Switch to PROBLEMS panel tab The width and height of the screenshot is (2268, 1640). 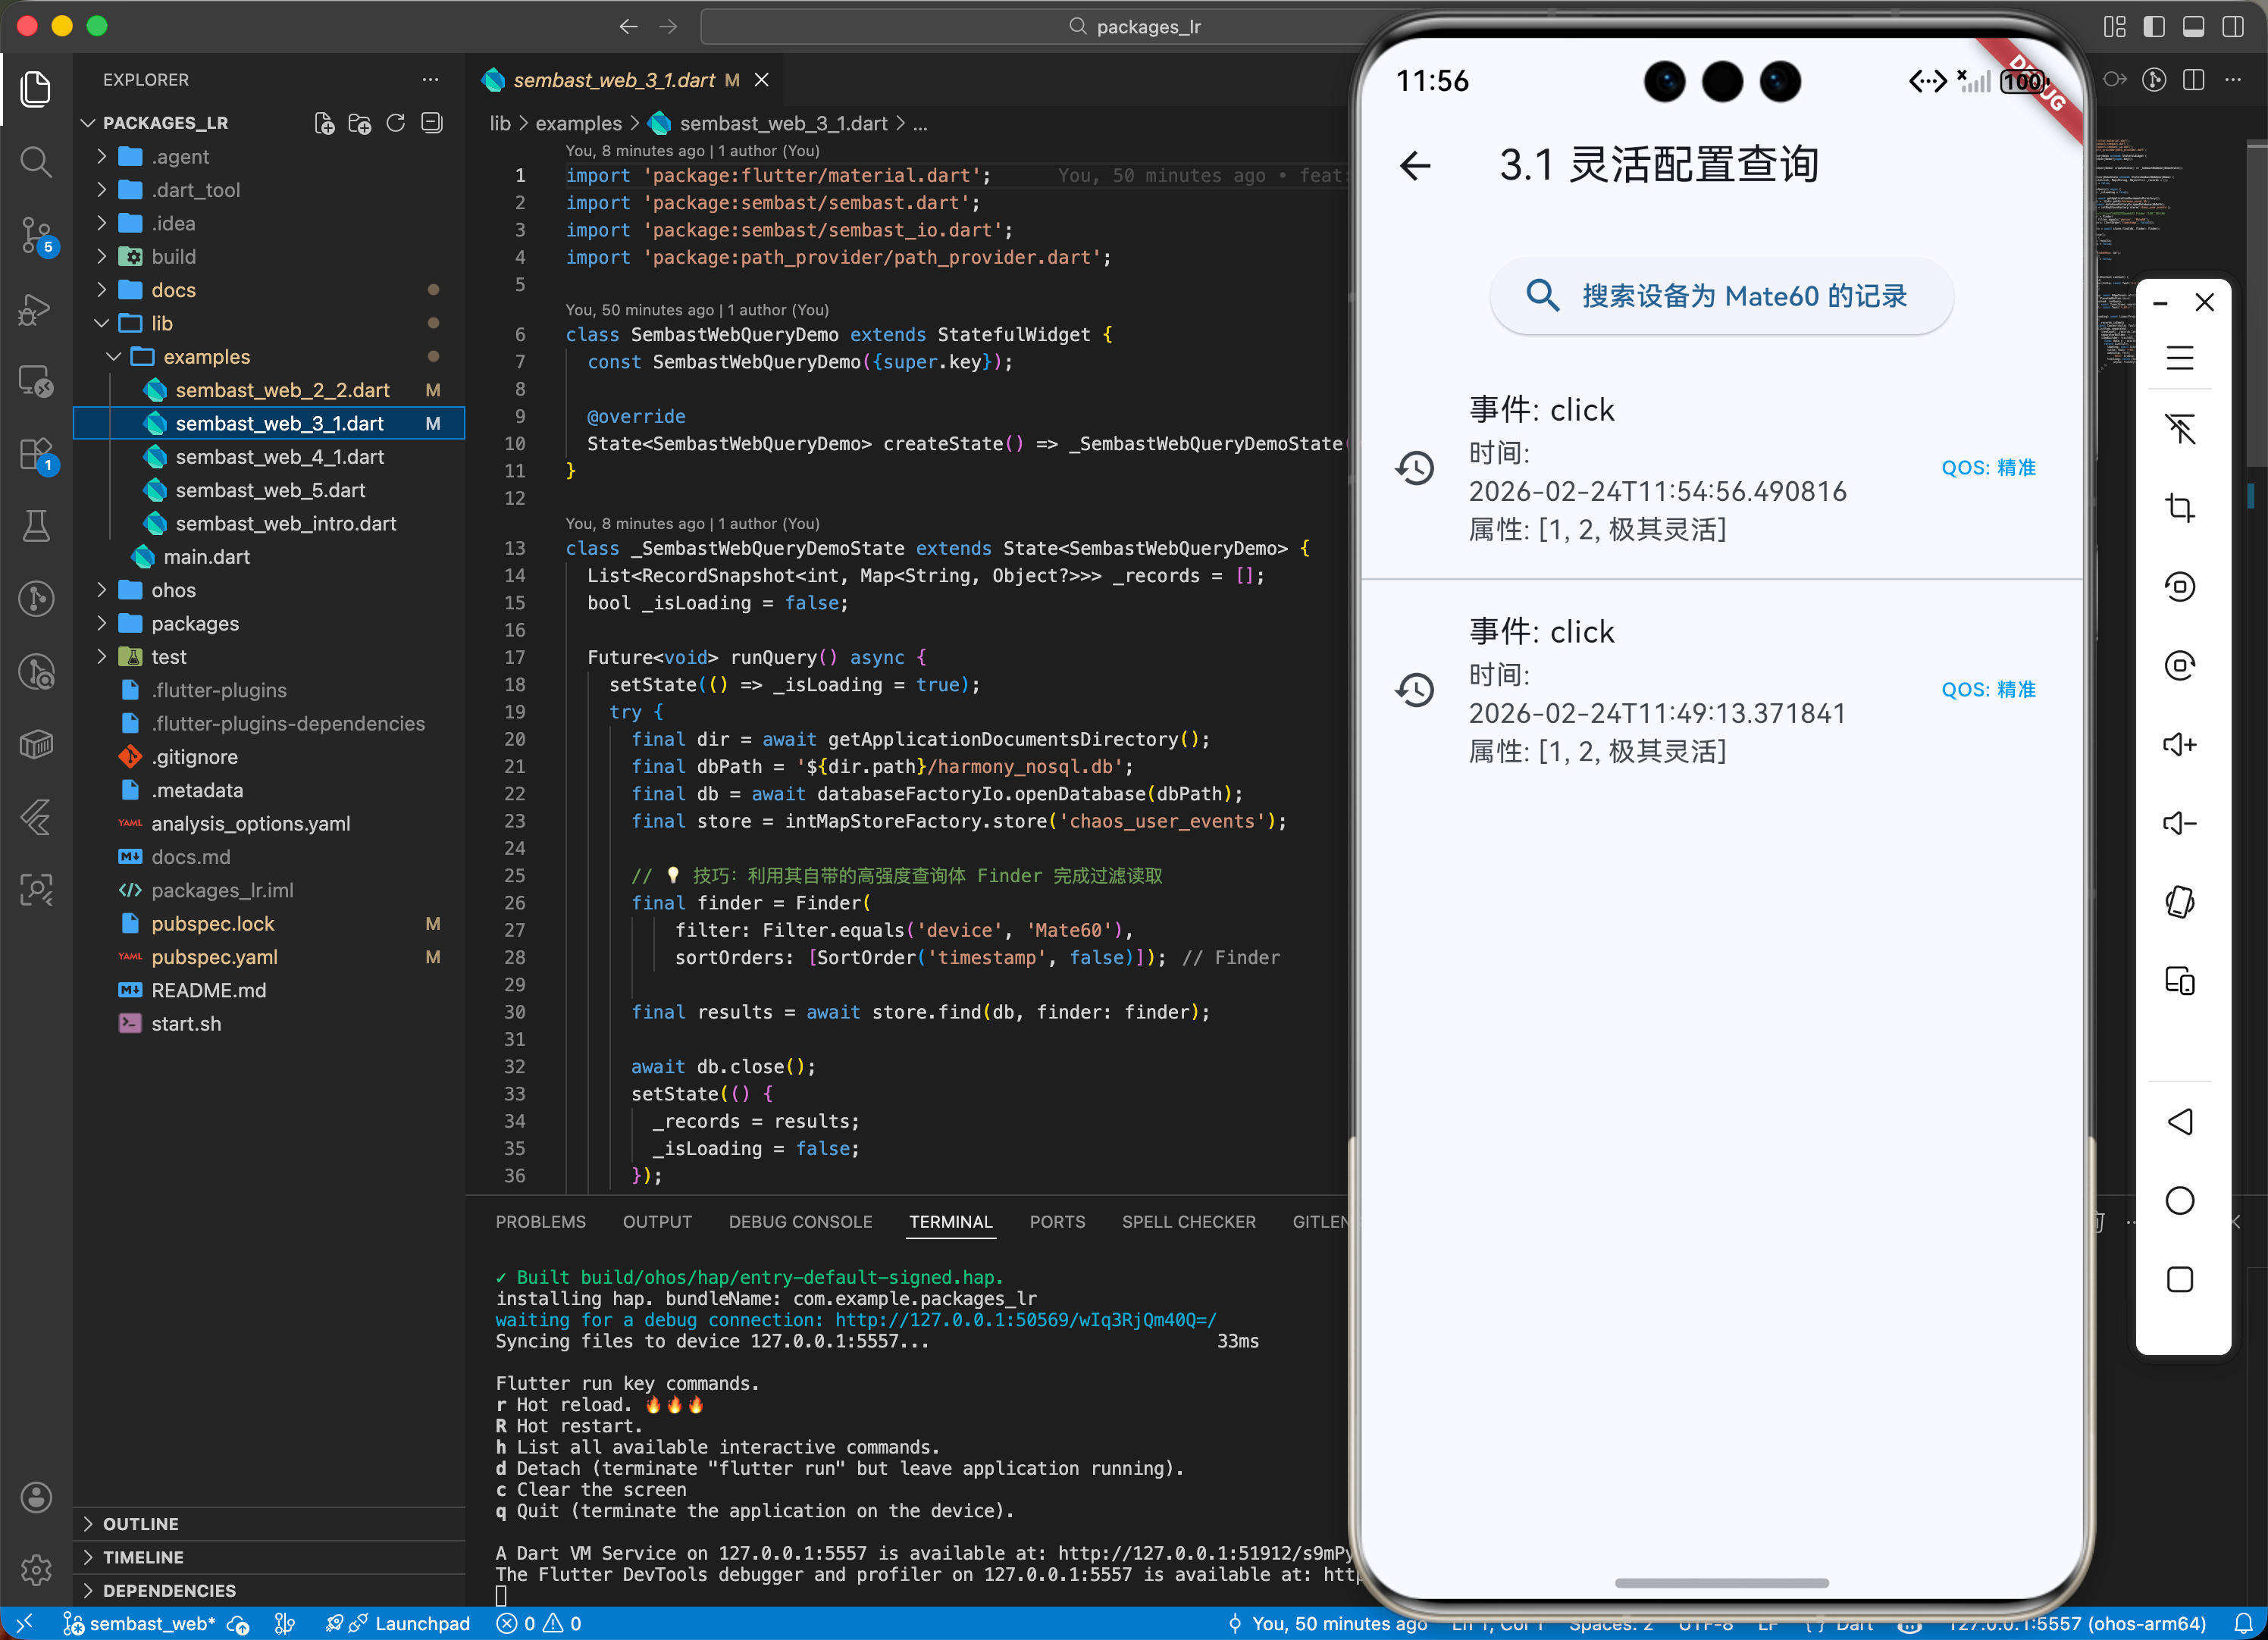[x=540, y=1222]
